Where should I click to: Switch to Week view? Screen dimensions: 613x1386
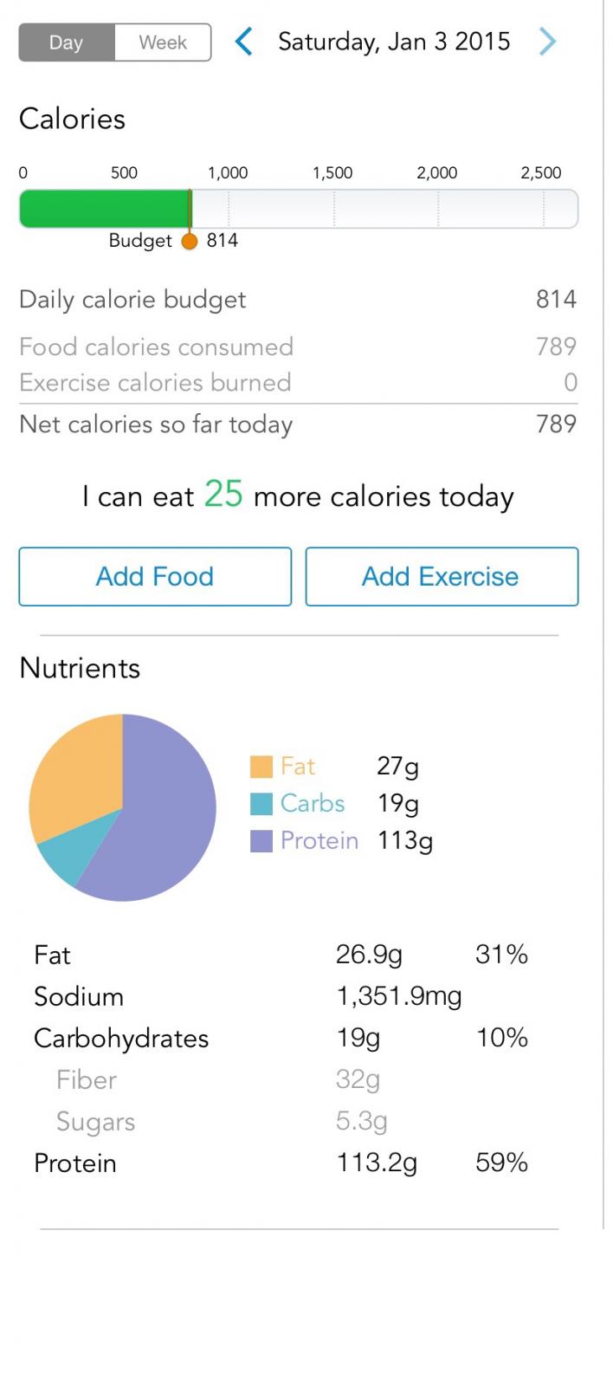point(163,42)
